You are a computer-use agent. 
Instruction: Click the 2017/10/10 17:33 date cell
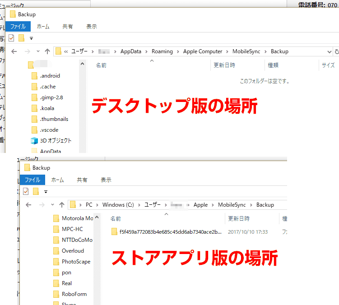coord(248,232)
